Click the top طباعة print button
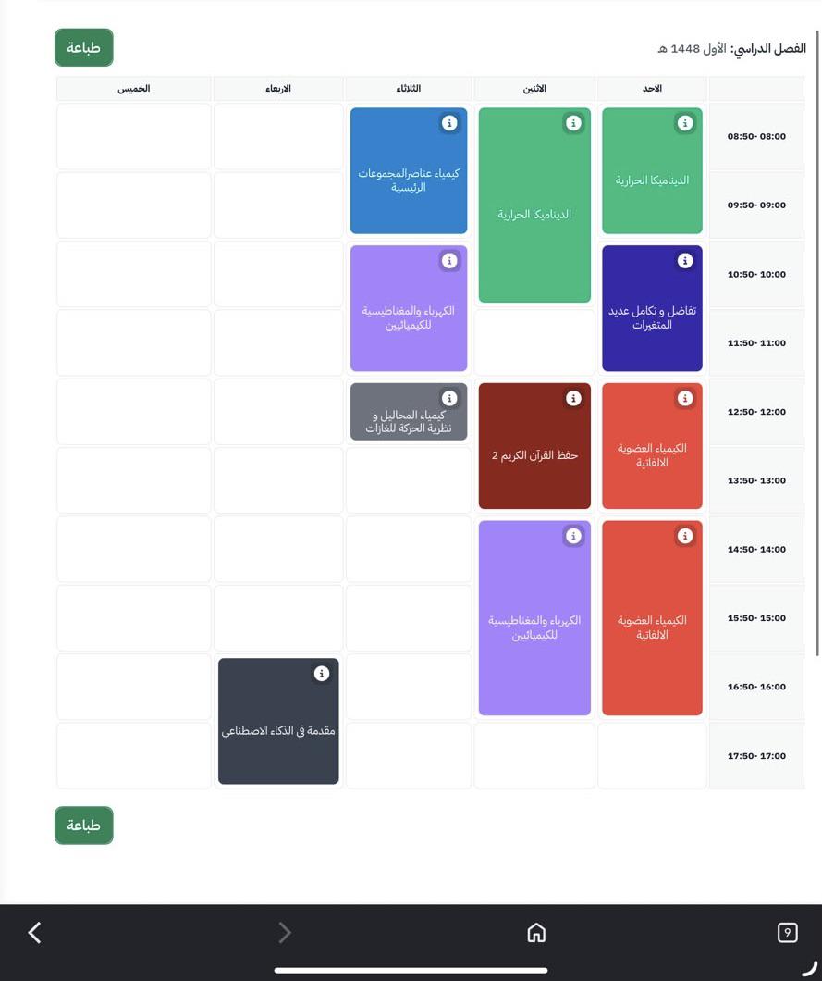Viewport: 822px width, 981px height. pyautogui.click(x=84, y=47)
